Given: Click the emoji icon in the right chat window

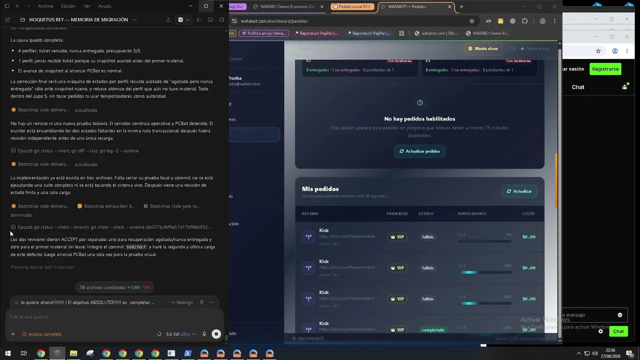Looking at the screenshot, I should tap(620, 315).
